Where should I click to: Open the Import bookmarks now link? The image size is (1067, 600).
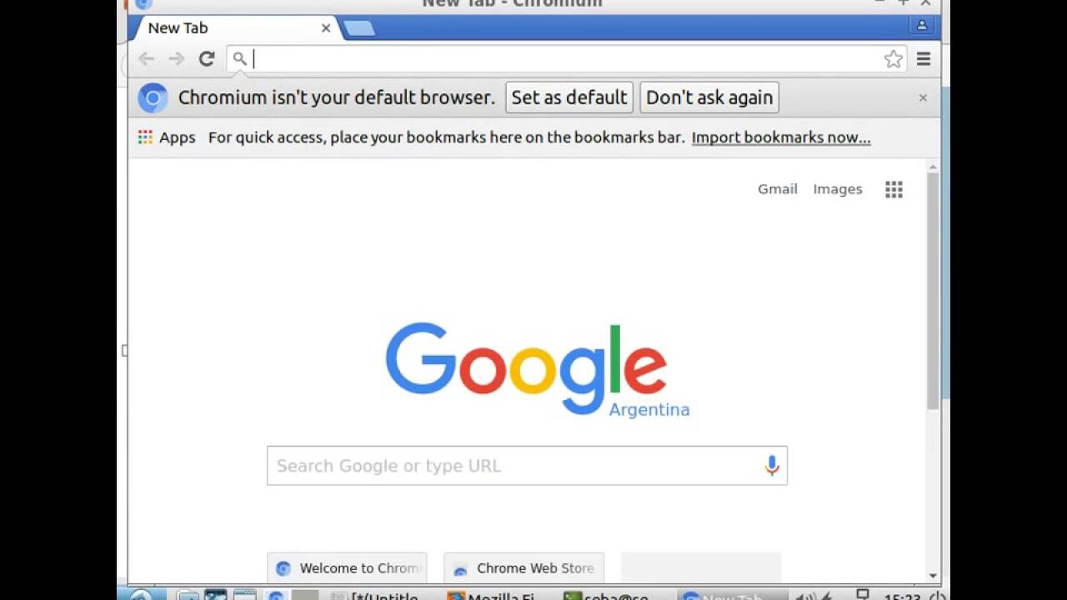click(x=781, y=137)
